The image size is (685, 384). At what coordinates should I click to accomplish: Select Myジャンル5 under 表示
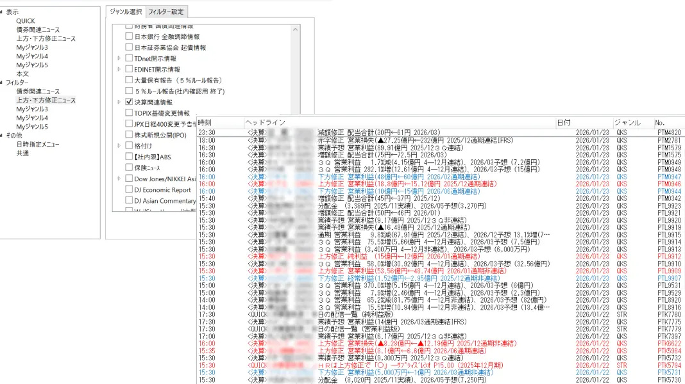(32, 65)
